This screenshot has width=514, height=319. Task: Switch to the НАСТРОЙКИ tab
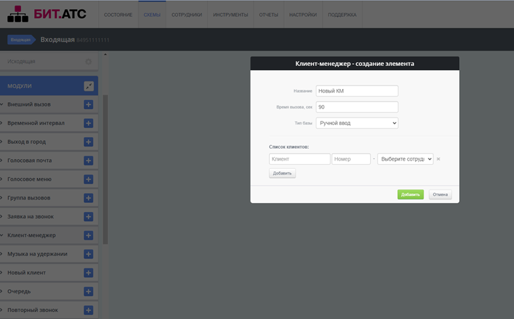pyautogui.click(x=303, y=15)
